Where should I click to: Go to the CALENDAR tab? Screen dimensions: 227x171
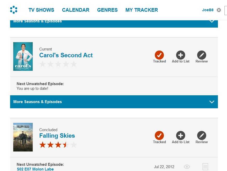tap(76, 10)
